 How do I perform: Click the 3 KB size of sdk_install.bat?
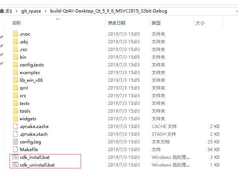(215, 157)
